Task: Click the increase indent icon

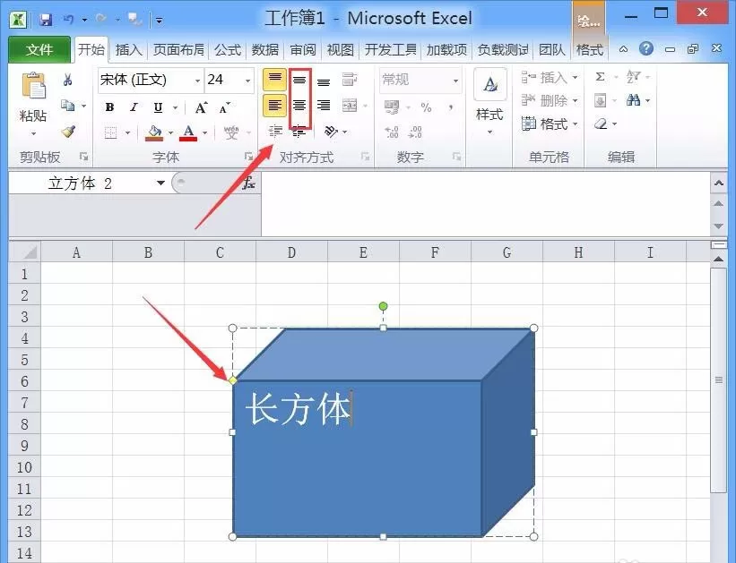Action: point(299,132)
